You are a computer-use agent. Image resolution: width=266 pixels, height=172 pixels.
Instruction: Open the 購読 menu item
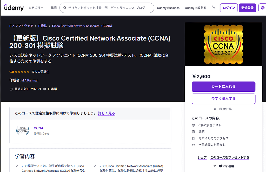(x=54, y=8)
